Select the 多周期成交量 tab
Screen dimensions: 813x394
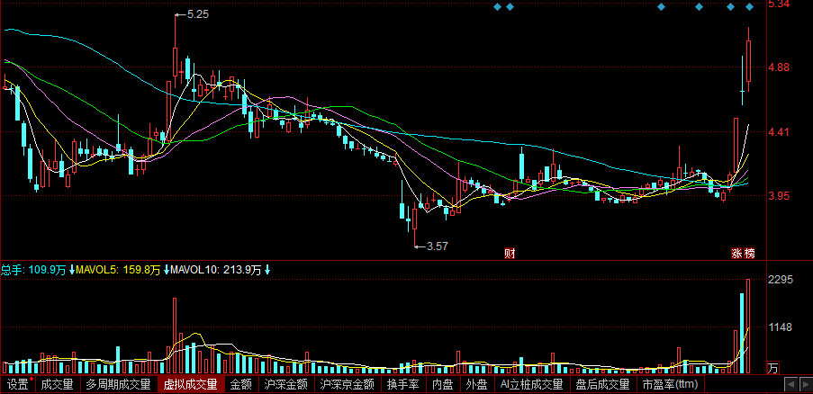point(119,385)
